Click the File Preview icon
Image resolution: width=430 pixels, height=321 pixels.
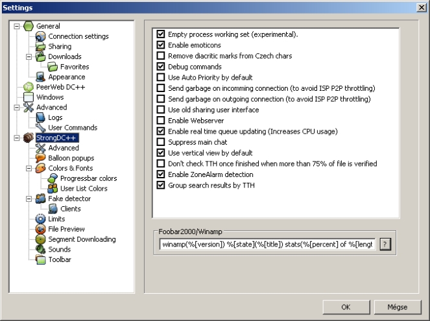[x=41, y=229]
